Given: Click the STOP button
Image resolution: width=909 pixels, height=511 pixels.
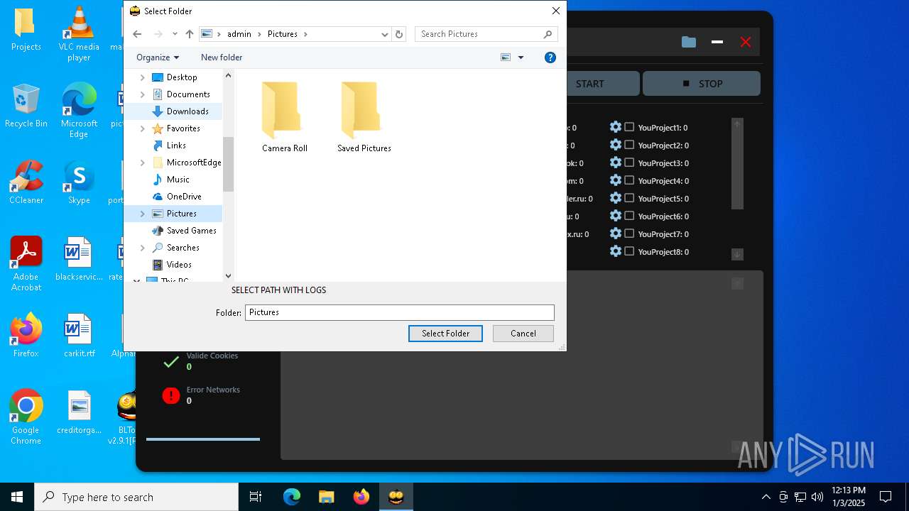Looking at the screenshot, I should (702, 84).
